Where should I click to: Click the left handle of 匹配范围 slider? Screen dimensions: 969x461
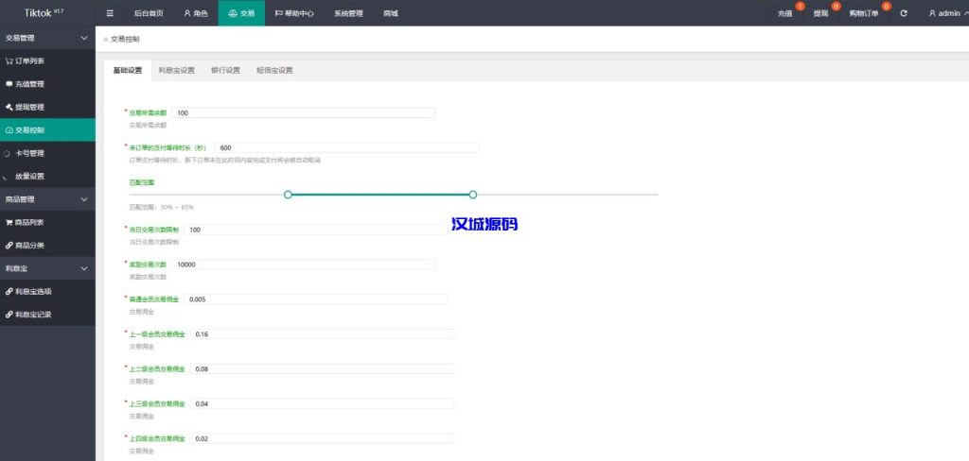288,194
